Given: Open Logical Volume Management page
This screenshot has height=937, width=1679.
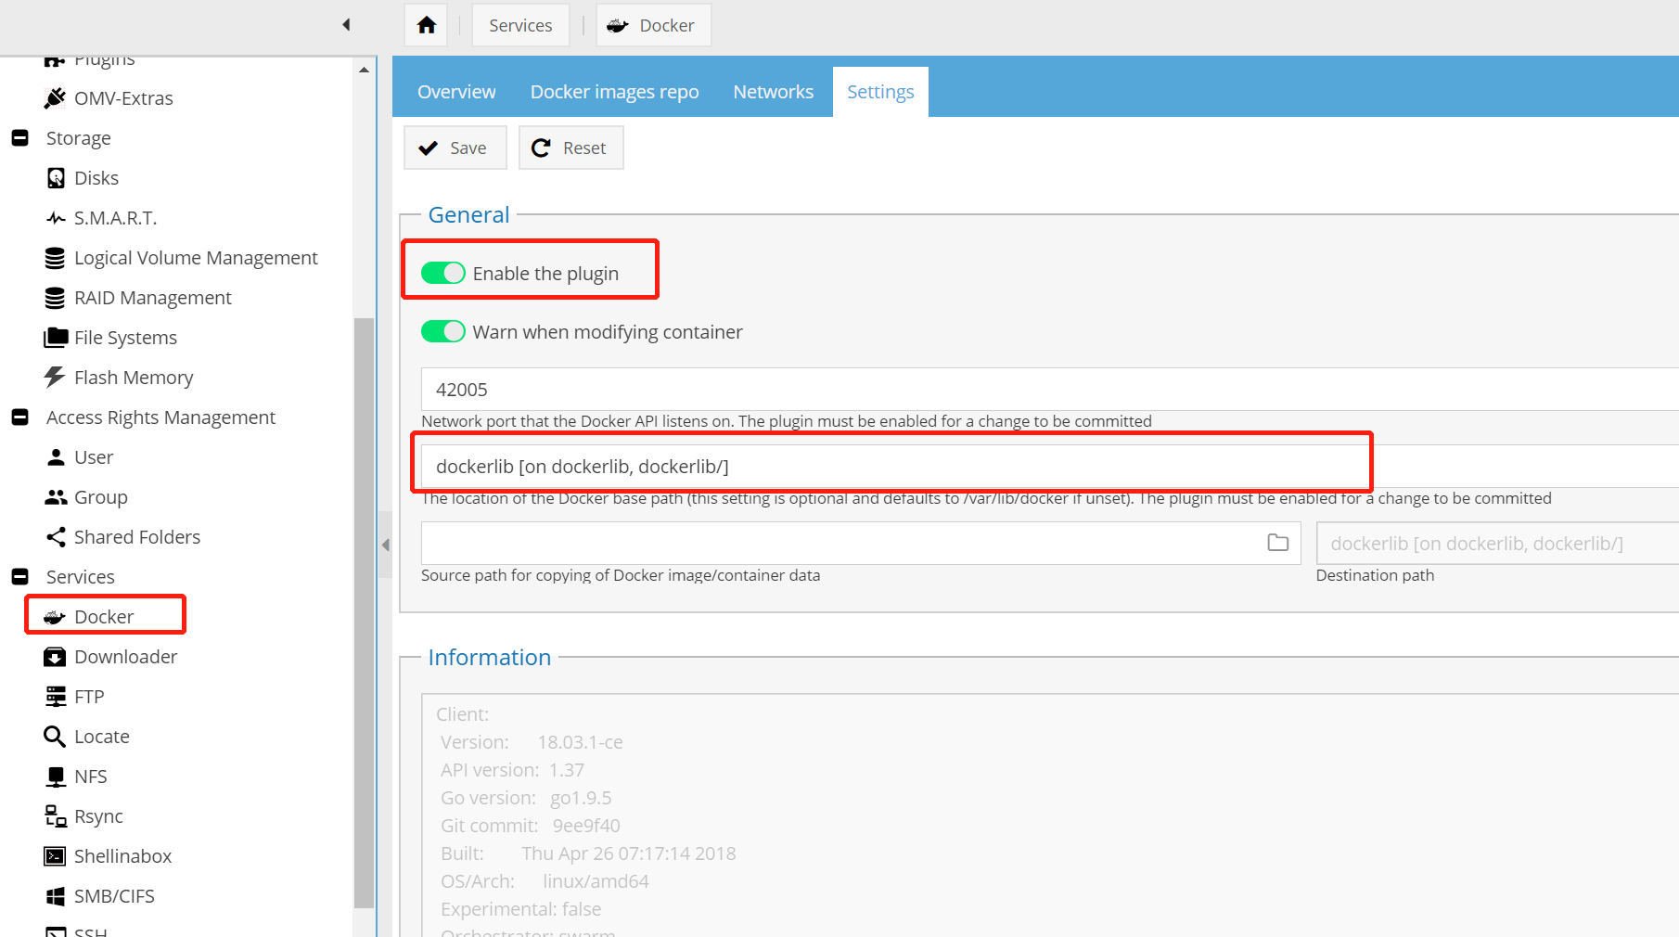Looking at the screenshot, I should pos(196,258).
